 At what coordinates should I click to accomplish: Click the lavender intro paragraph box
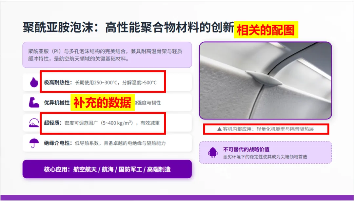coord(107,55)
